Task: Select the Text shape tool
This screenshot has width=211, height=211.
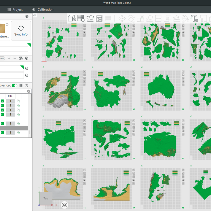Action: coord(194,18)
